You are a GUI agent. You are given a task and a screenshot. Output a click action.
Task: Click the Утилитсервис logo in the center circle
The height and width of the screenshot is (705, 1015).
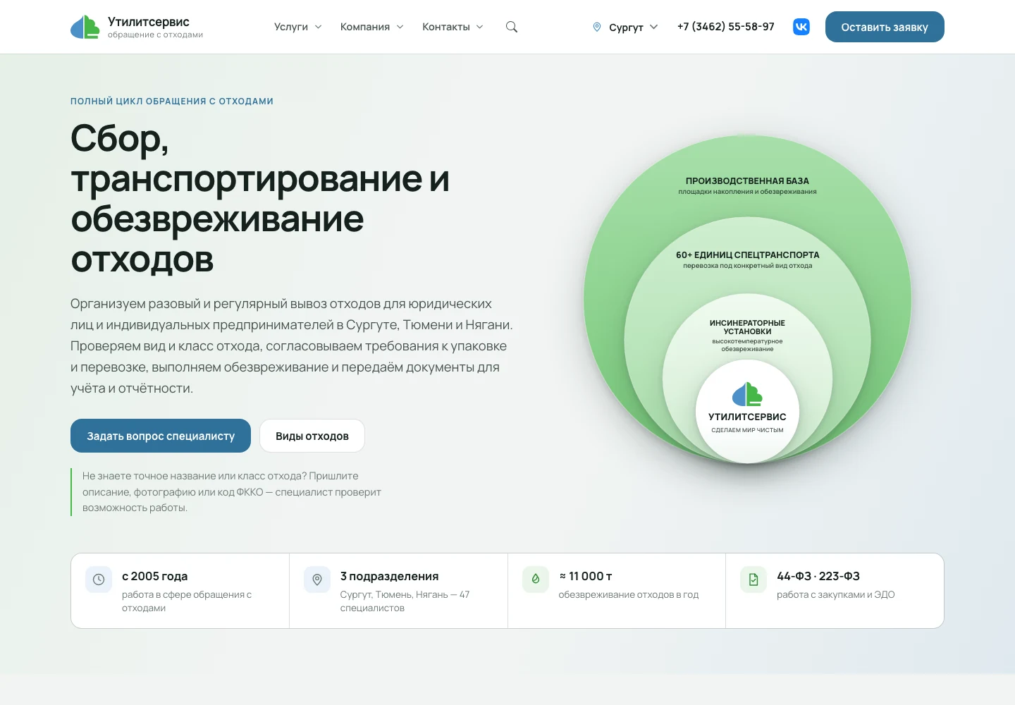tap(747, 394)
